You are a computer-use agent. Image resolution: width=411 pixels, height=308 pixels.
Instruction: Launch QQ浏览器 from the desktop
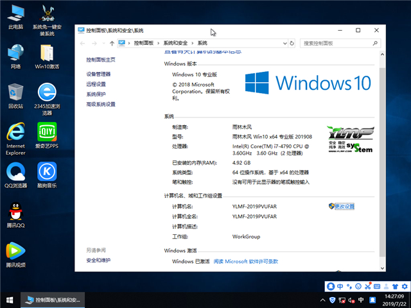(x=15, y=172)
